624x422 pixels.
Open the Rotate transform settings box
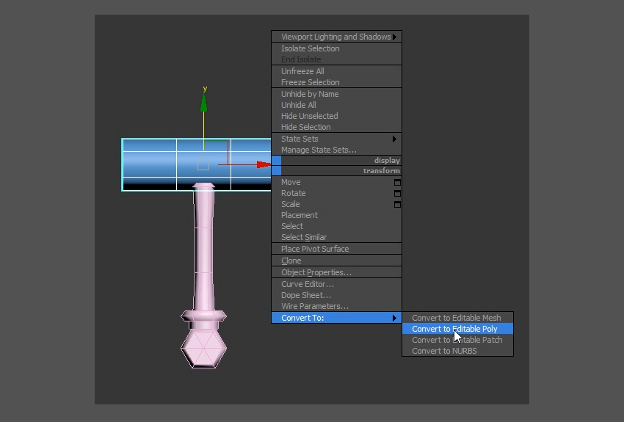click(x=397, y=194)
